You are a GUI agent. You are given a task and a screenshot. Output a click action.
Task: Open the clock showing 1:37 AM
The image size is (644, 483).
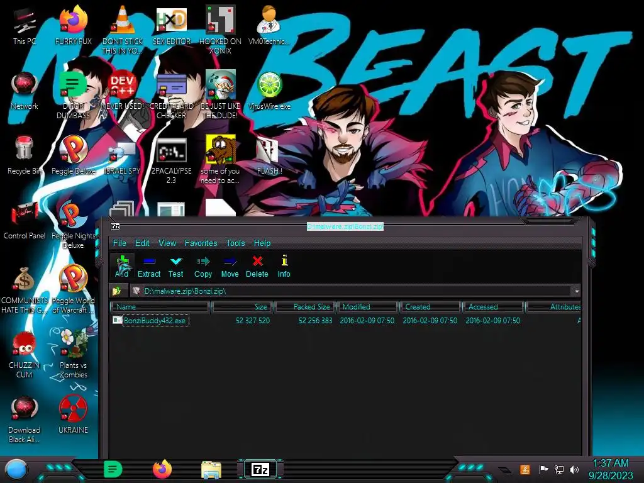pos(611,469)
